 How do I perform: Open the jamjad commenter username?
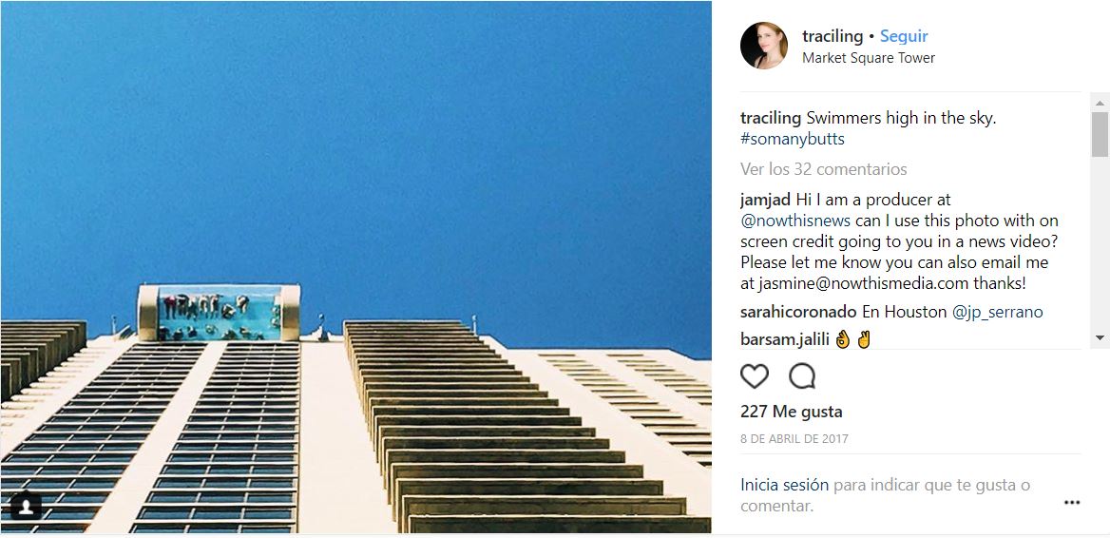(765, 201)
